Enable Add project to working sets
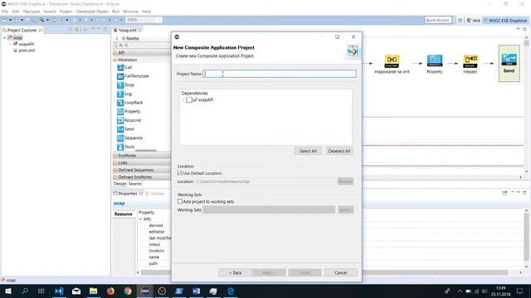 [x=180, y=201]
